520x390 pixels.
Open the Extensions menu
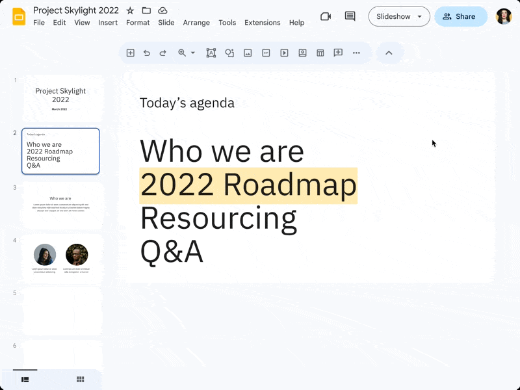(x=263, y=22)
